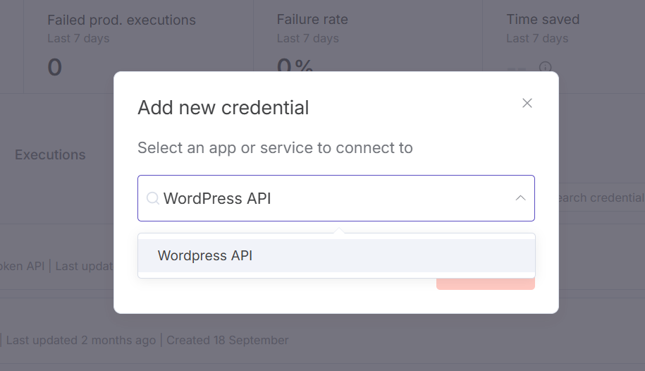The image size is (645, 371).
Task: Focus the Search credentials field behind dialog
Action: (x=599, y=197)
